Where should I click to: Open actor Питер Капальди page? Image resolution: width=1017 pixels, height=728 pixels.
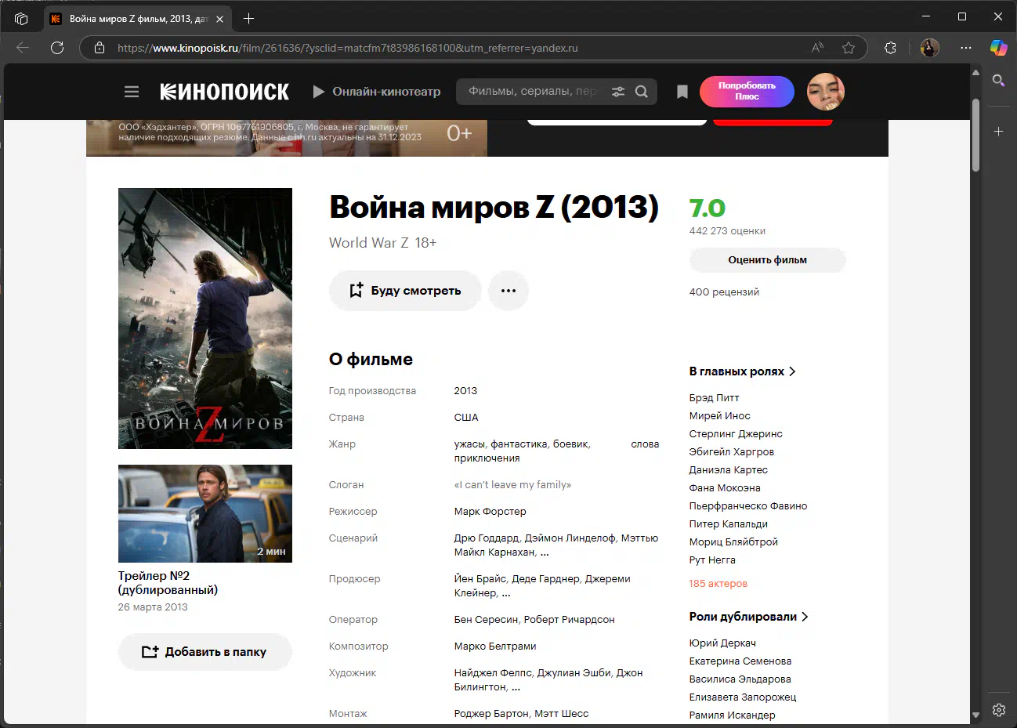(728, 524)
